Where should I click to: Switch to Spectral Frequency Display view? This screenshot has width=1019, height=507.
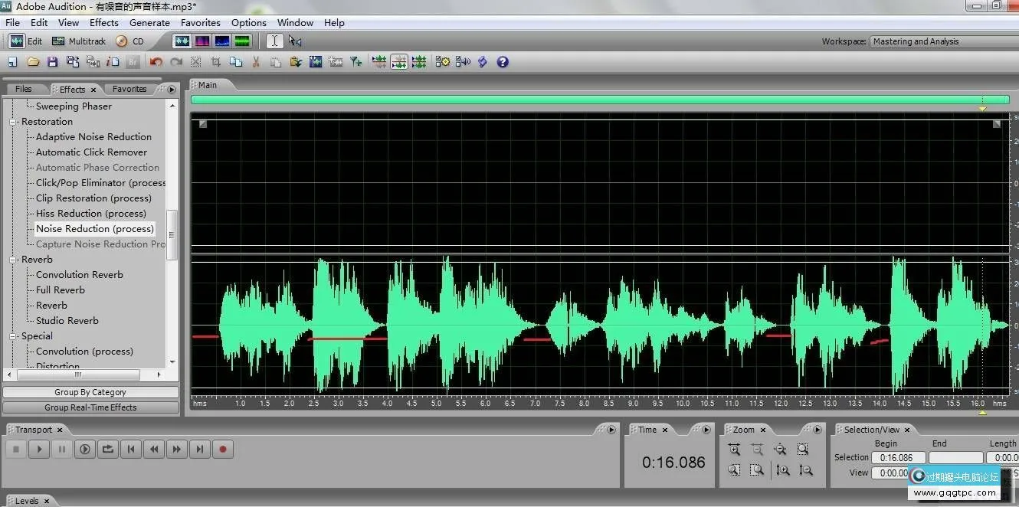point(202,41)
